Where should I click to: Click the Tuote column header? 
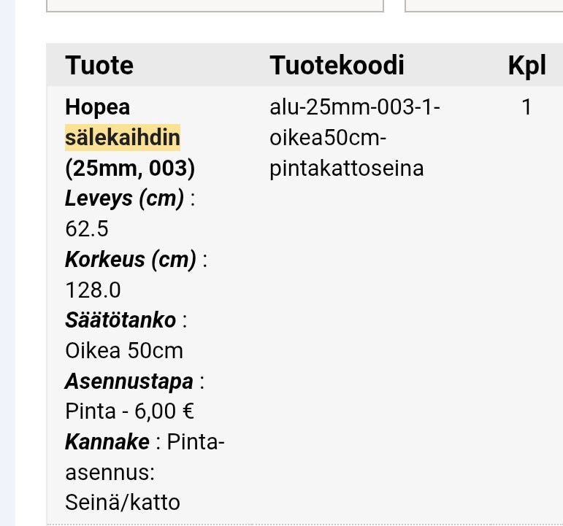99,66
